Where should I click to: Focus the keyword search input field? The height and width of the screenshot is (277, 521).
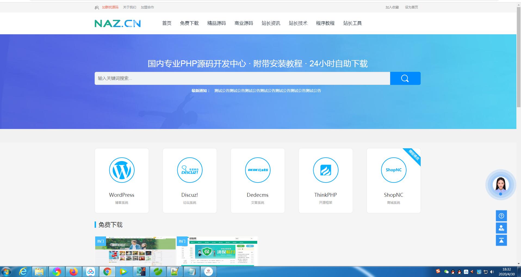tap(242, 78)
